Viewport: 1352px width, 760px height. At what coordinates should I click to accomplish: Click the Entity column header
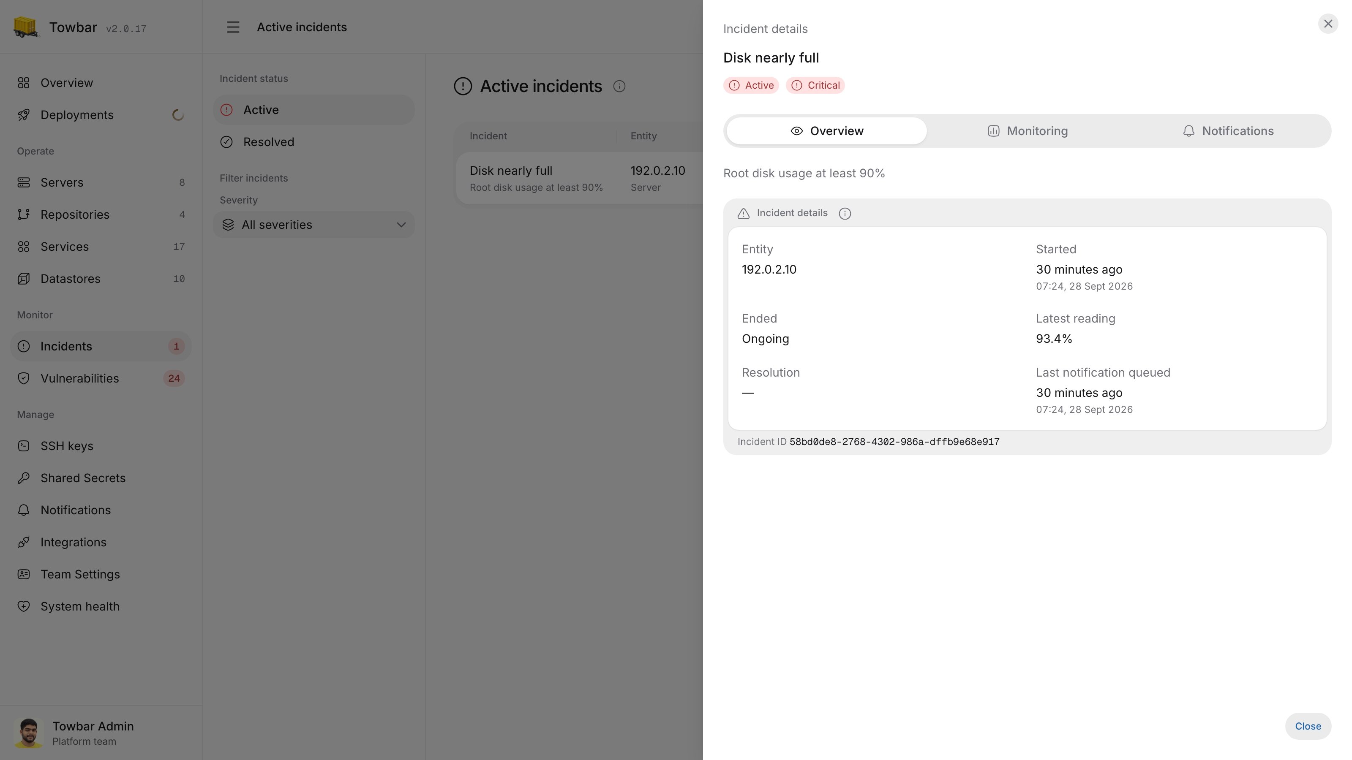pos(643,136)
